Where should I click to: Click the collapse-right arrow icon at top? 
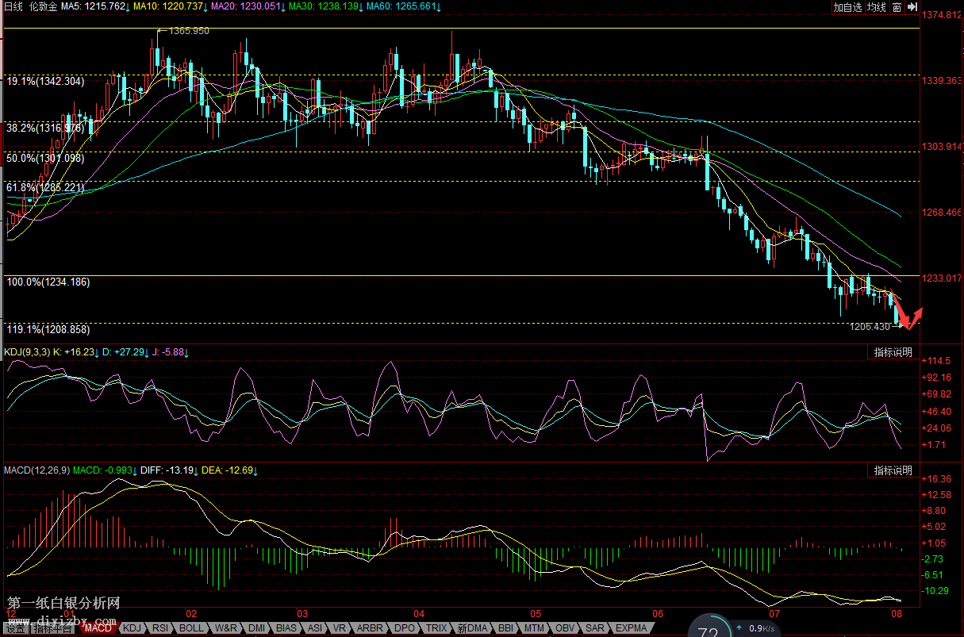(912, 7)
